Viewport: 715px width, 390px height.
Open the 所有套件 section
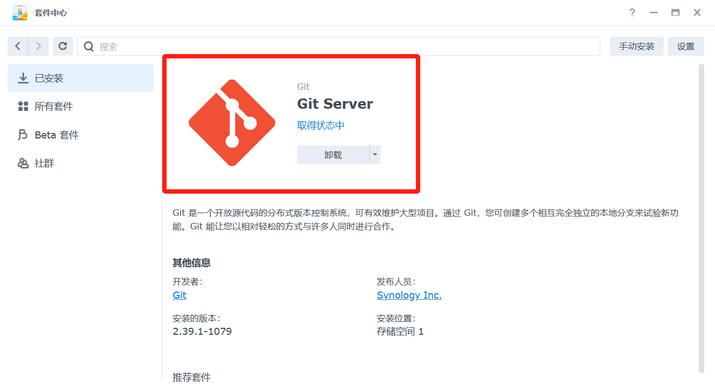(x=54, y=107)
